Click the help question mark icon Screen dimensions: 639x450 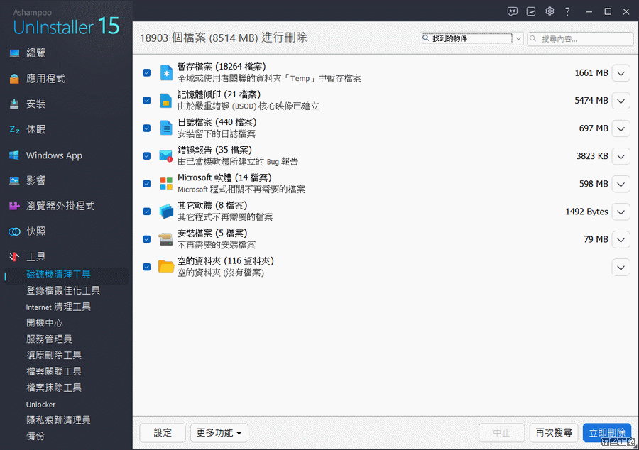tap(567, 11)
